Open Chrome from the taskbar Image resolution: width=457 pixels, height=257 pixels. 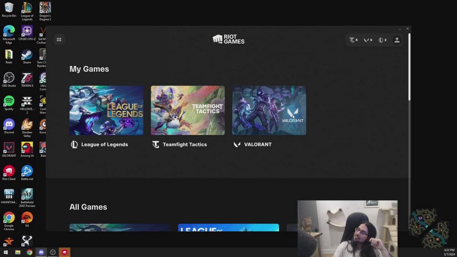[30, 252]
